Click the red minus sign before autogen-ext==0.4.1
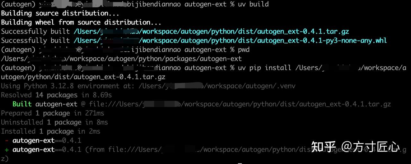The image size is (411, 164). click(x=7, y=141)
